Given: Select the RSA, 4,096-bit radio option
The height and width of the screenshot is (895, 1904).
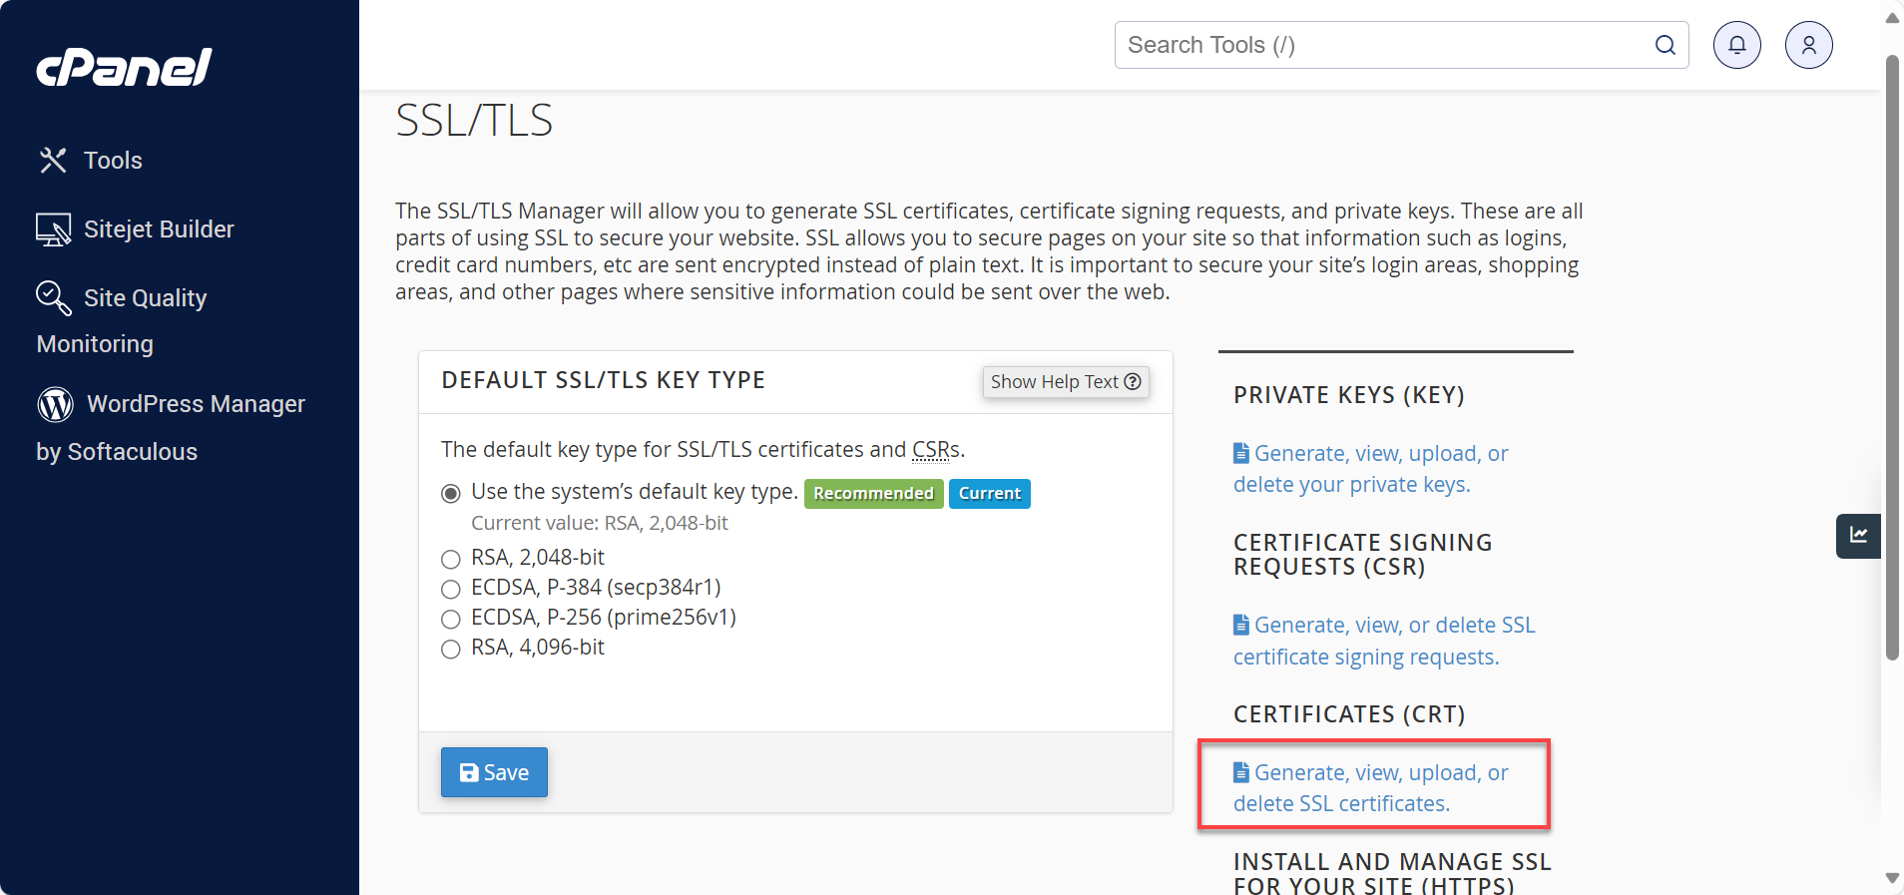Looking at the screenshot, I should (451, 649).
